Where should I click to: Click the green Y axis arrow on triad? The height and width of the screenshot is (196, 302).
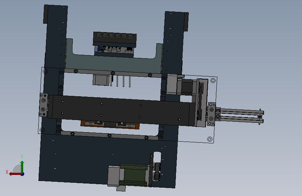[x=22, y=167]
